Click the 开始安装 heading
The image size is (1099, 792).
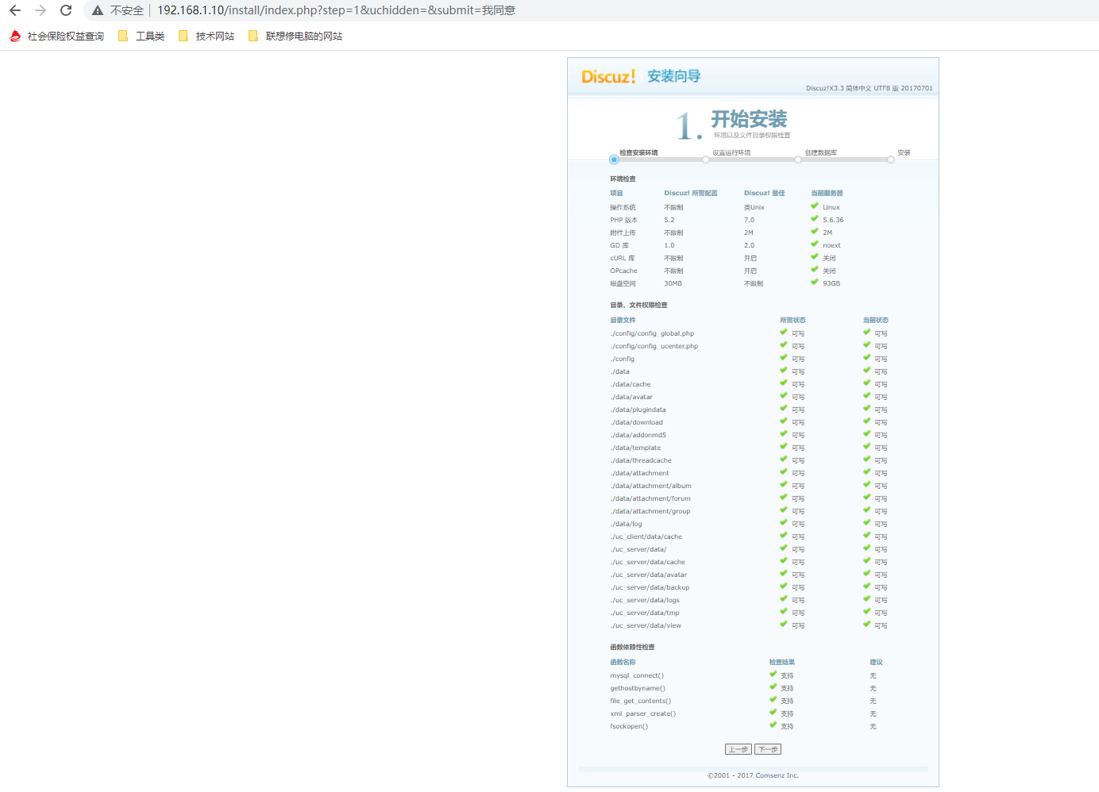[x=749, y=119]
